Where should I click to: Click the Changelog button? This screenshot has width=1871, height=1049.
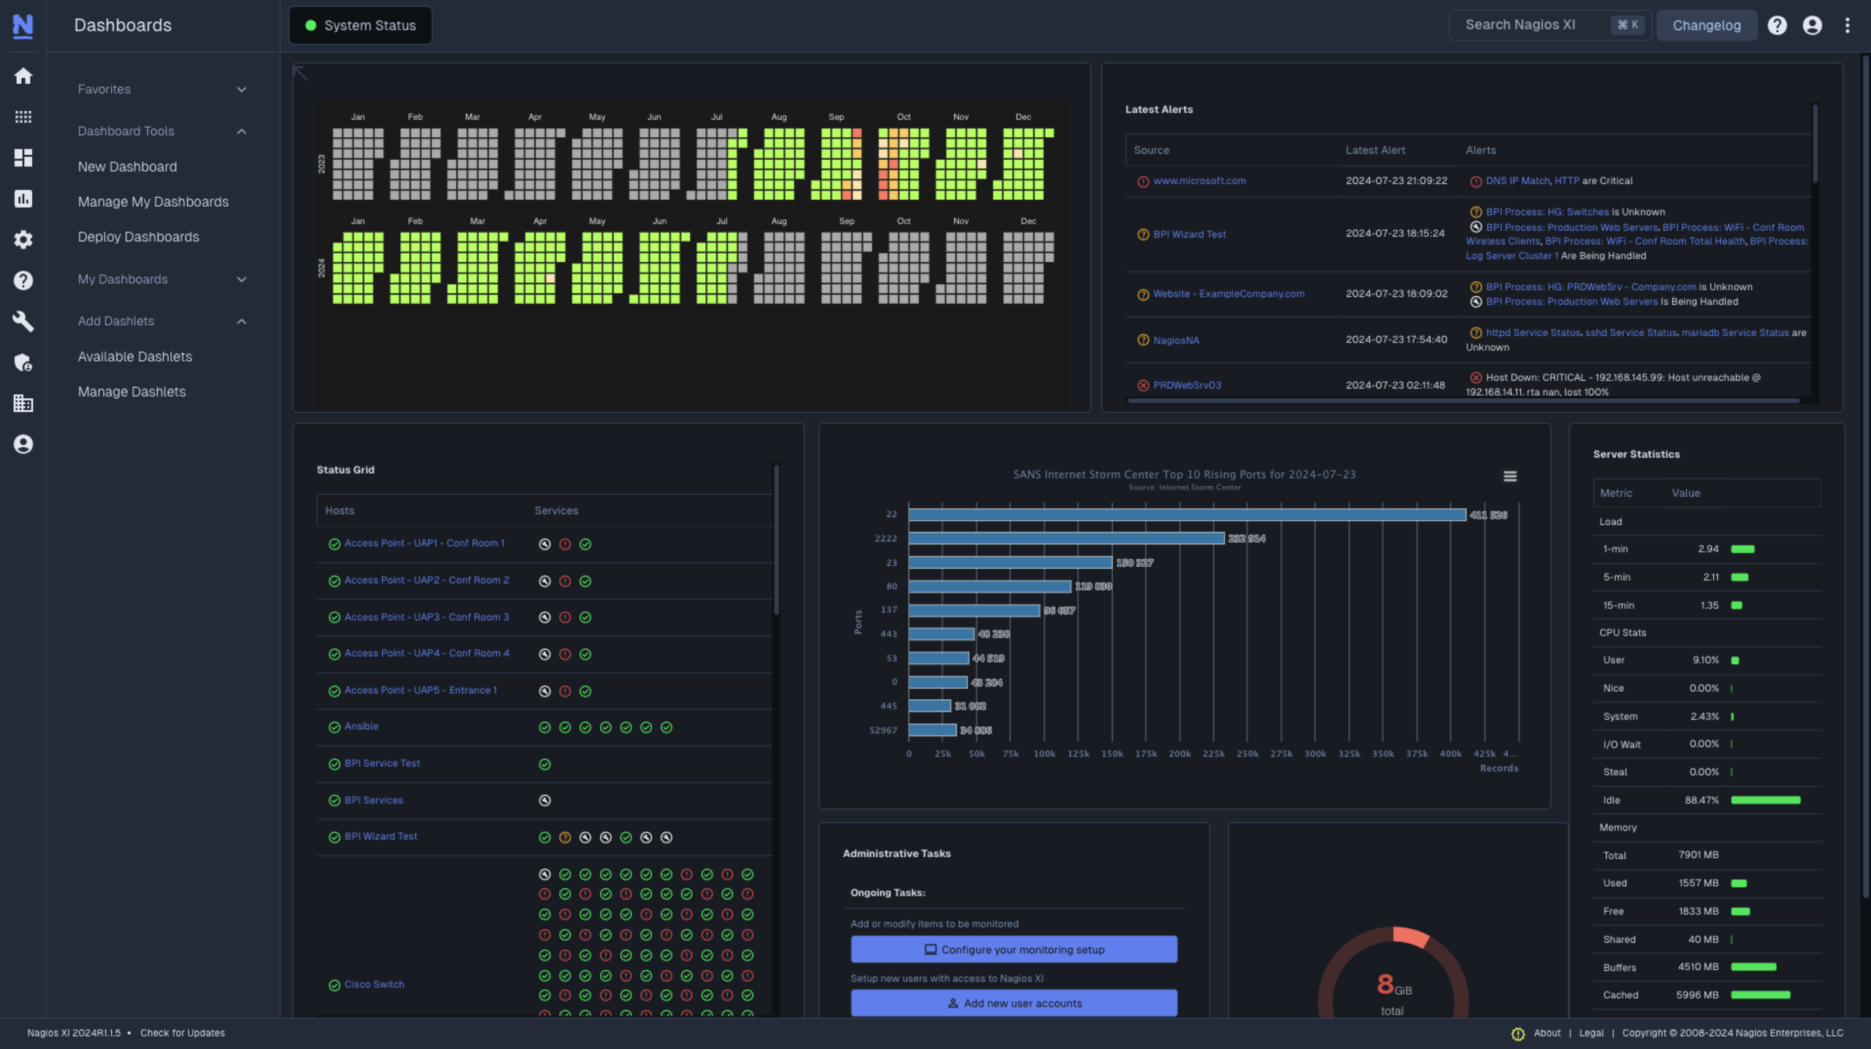[x=1707, y=25]
